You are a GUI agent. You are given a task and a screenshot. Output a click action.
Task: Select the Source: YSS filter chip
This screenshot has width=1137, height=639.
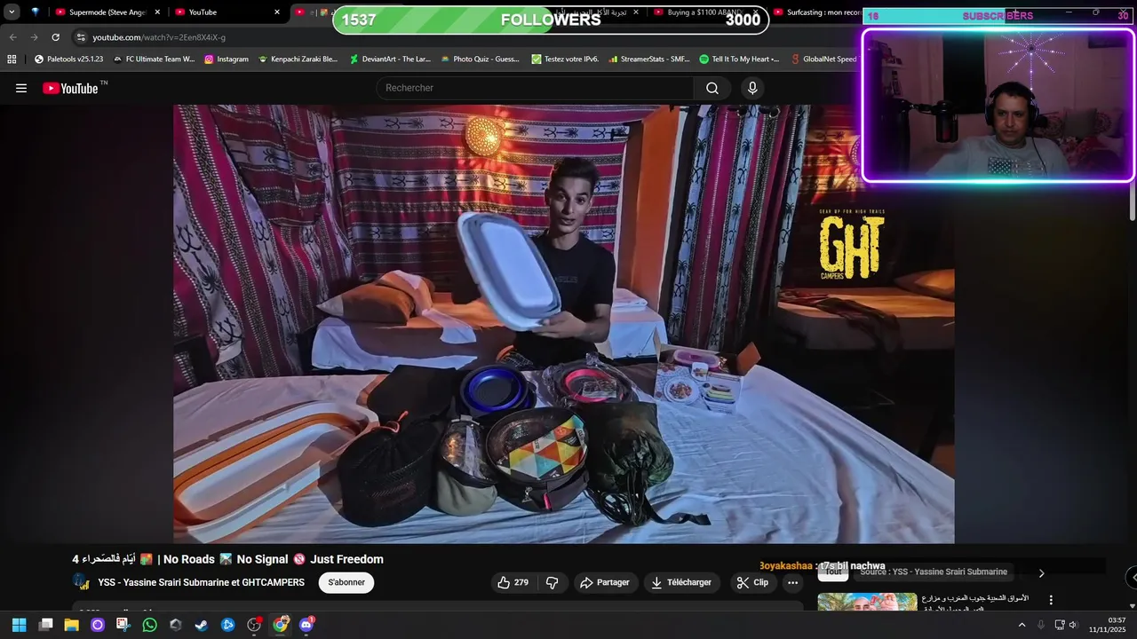934,572
